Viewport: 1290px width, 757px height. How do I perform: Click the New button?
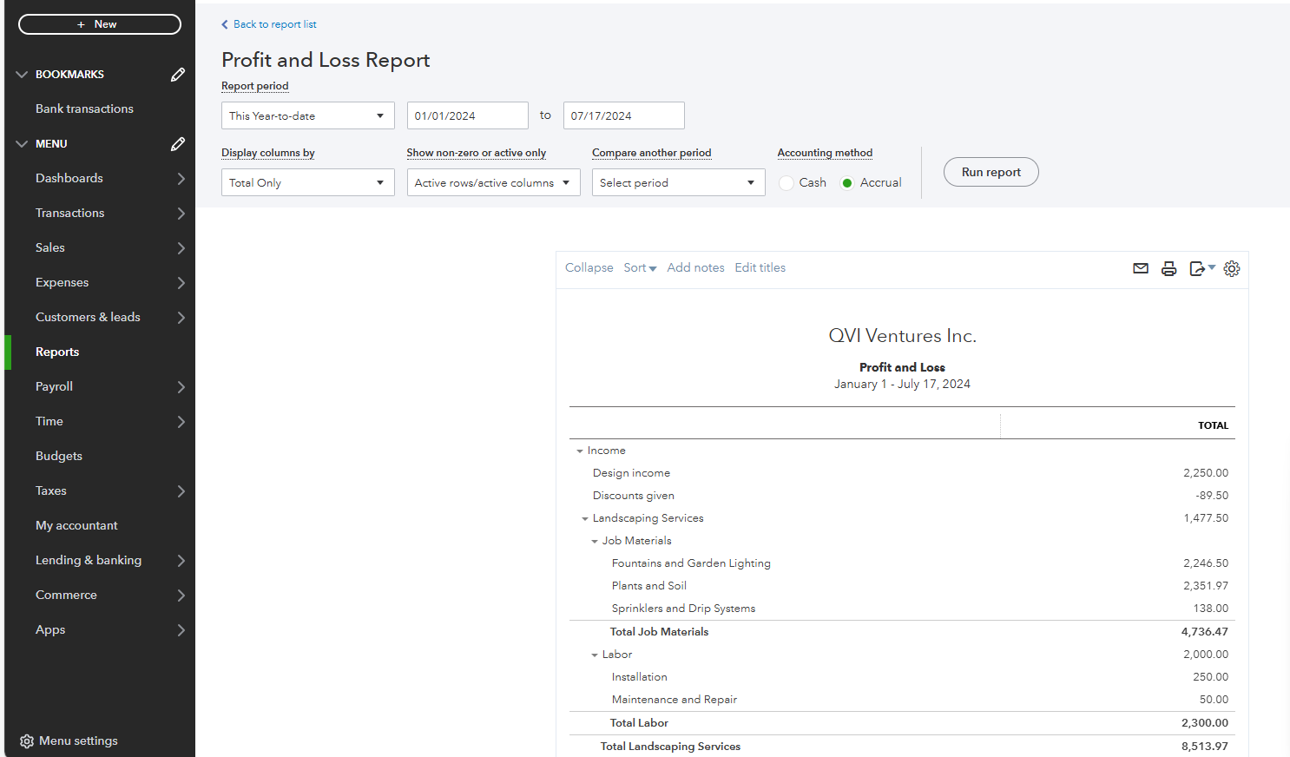[100, 24]
